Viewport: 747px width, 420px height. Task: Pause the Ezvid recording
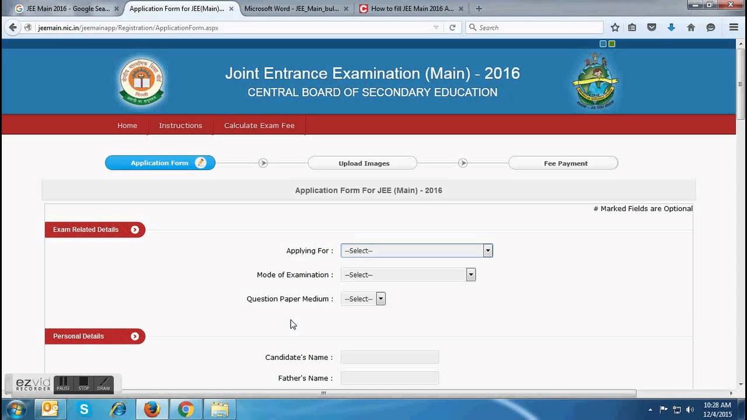[63, 384]
